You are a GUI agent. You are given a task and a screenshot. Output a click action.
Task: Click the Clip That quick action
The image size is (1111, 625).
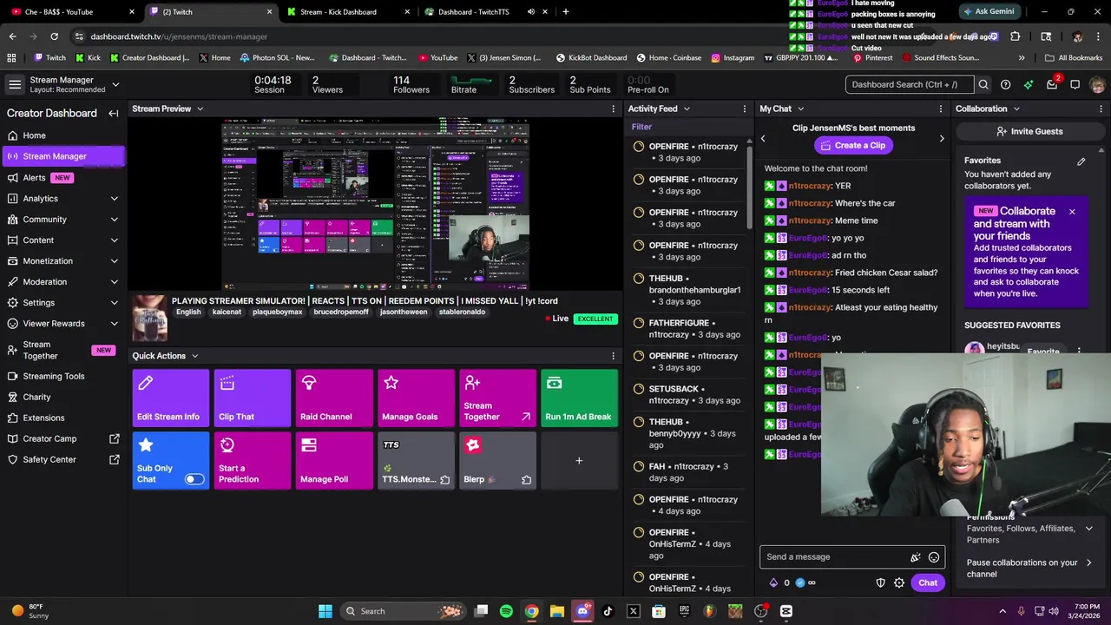coord(253,398)
